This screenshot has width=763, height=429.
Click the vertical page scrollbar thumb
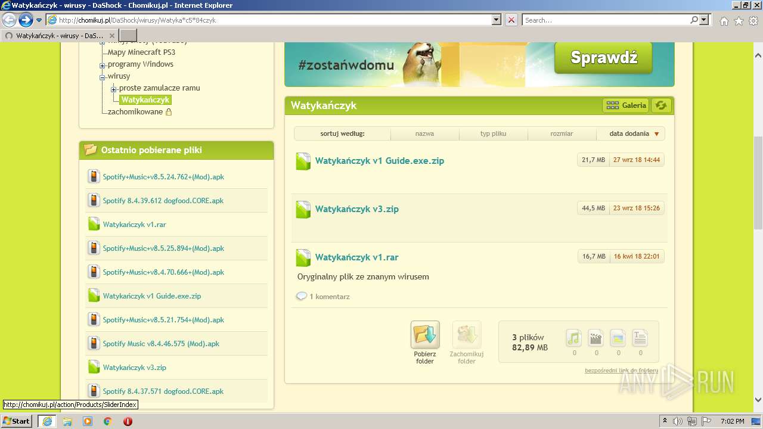click(758, 182)
